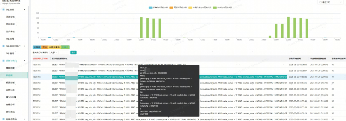Open 索引优化 in the sidebar
The height and width of the screenshot is (121, 346).
coord(10,112)
